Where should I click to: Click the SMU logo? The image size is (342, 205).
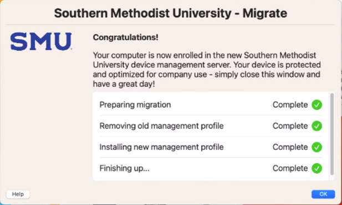pos(41,41)
